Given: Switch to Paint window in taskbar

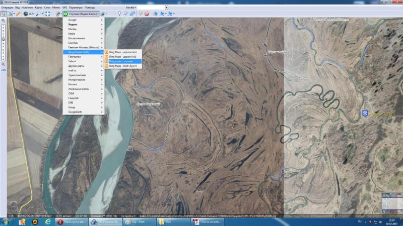Looking at the screenshot, I should tap(139, 221).
